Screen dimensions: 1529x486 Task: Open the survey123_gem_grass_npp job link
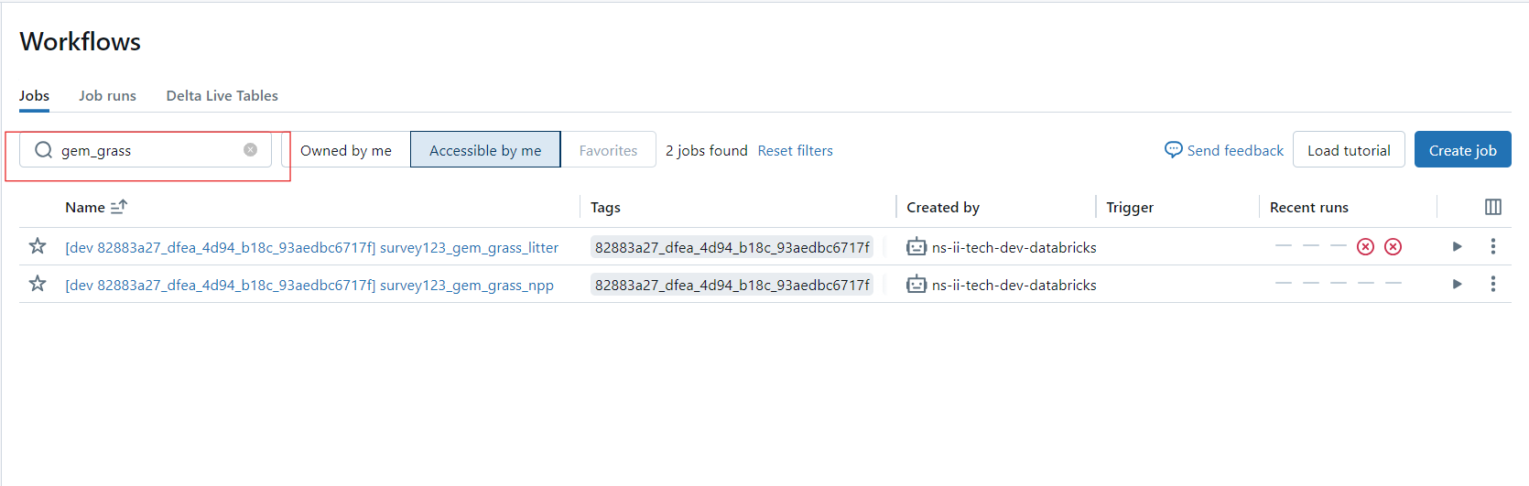(x=309, y=285)
